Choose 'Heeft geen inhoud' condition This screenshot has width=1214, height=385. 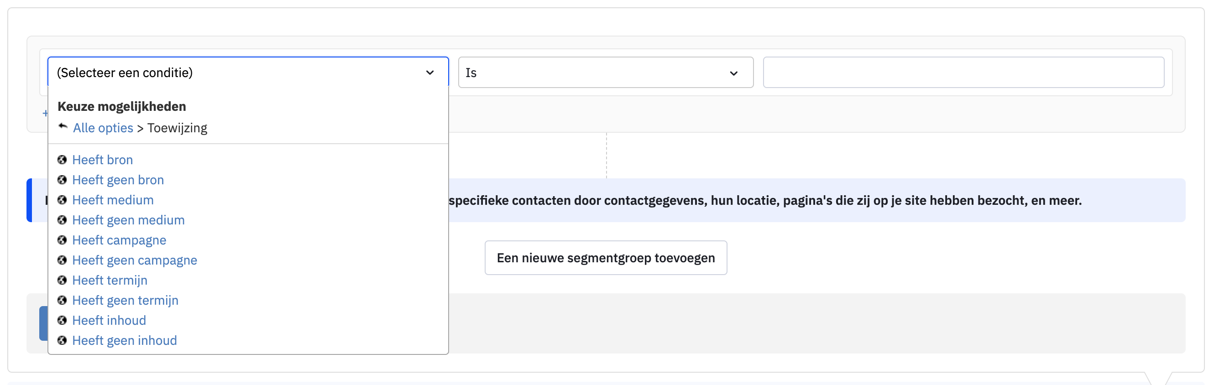(x=125, y=340)
